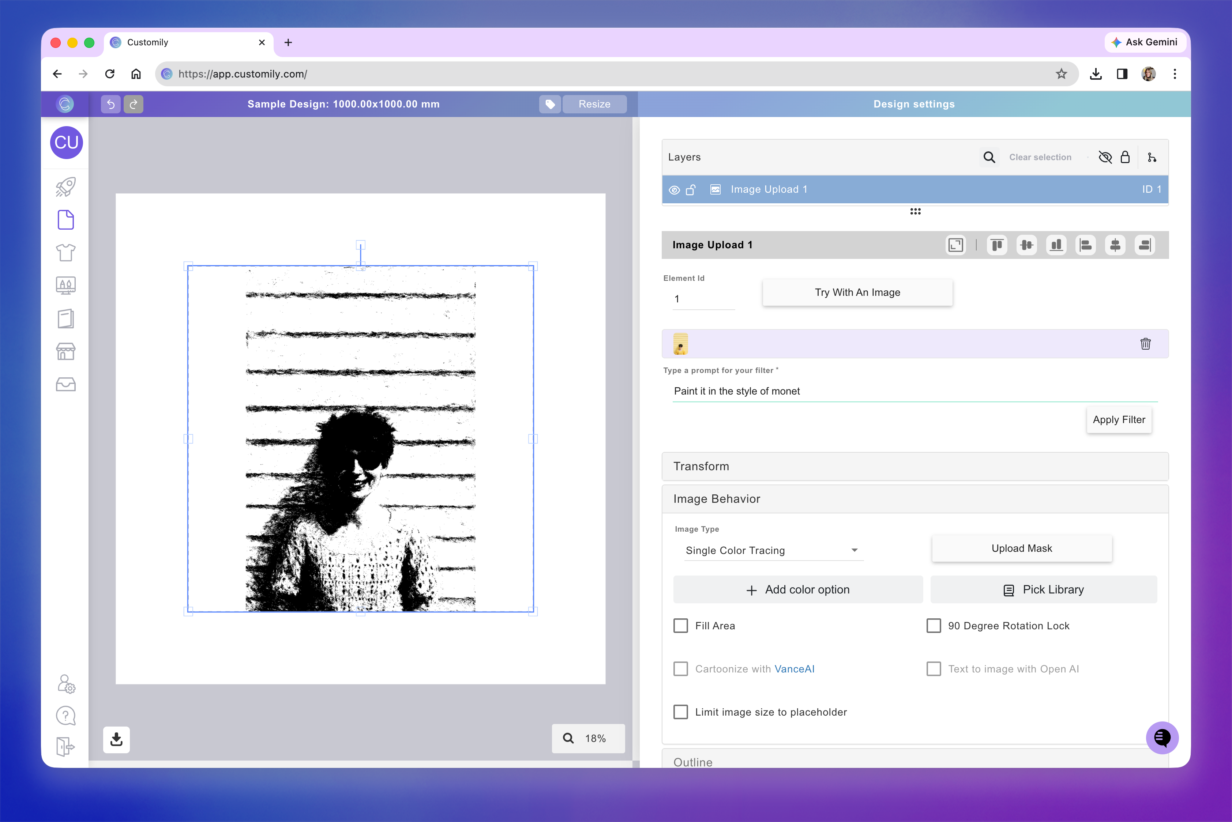Undo the last design change
Screen dimensions: 1232x822
pyautogui.click(x=111, y=104)
